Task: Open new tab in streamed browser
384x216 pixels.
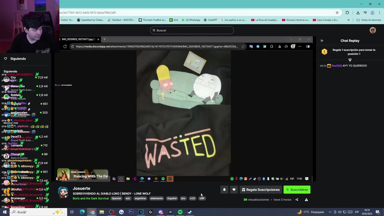Action: (104, 39)
